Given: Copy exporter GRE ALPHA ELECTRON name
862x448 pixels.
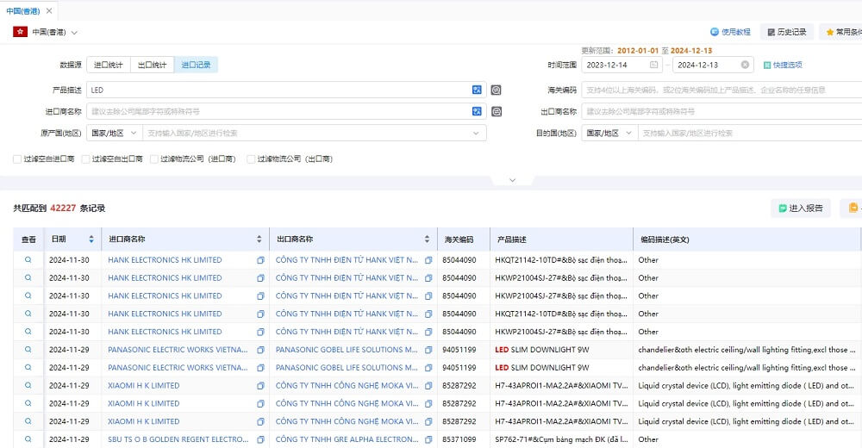Looking at the screenshot, I should pos(428,439).
